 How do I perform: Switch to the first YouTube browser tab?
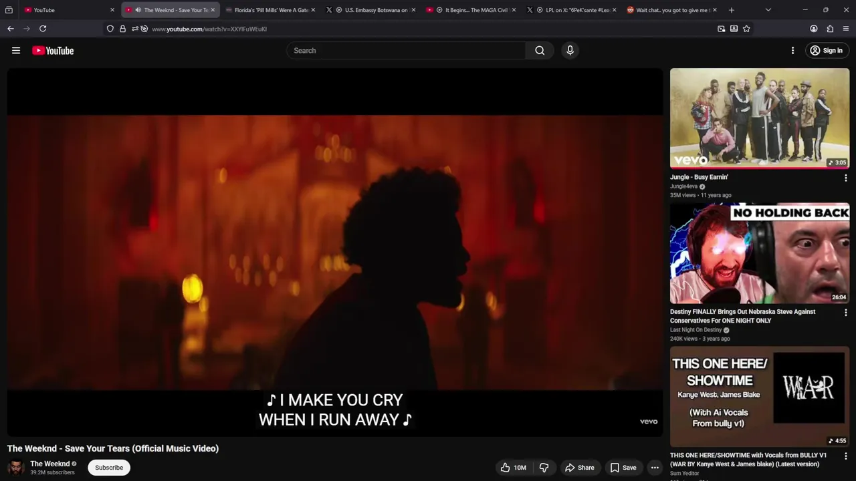pos(70,10)
